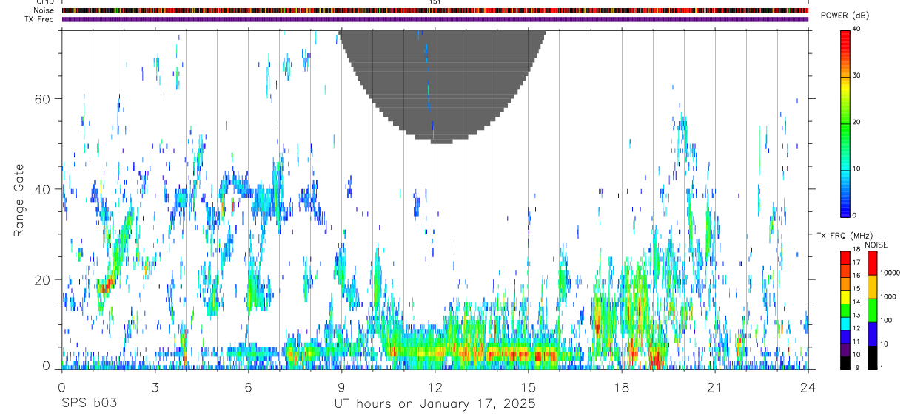The image size is (909, 419).
Task: Click the '13' TX FRQ legend value
Action: 856,315
